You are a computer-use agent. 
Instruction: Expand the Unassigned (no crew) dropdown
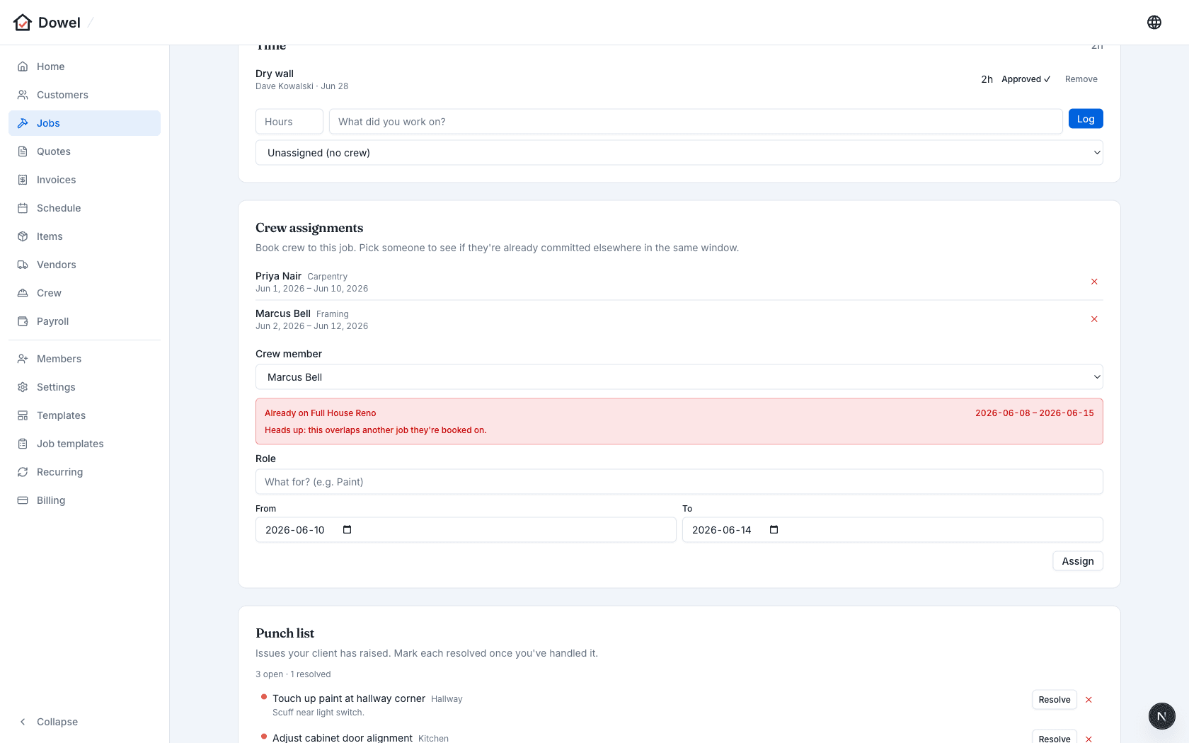click(679, 153)
